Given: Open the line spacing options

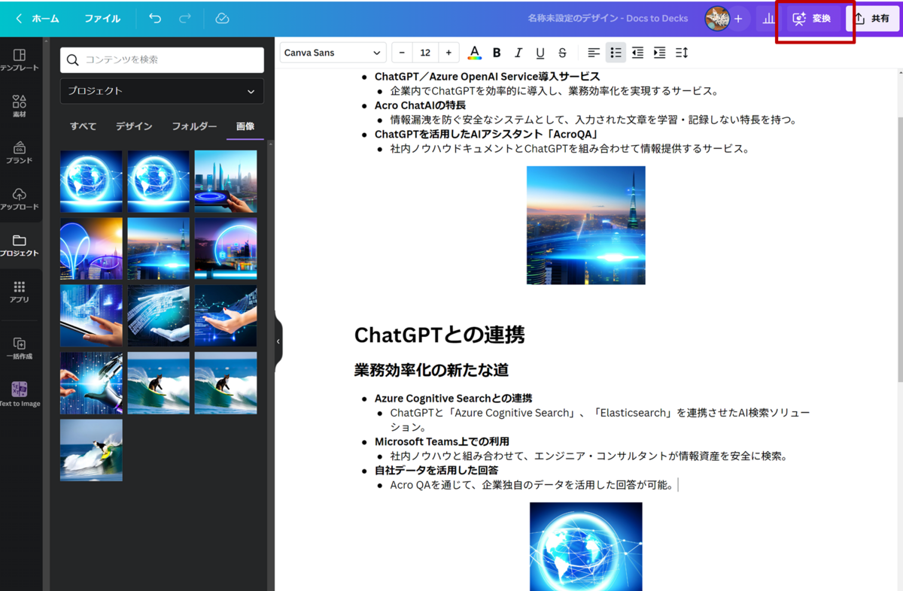Looking at the screenshot, I should coord(682,53).
